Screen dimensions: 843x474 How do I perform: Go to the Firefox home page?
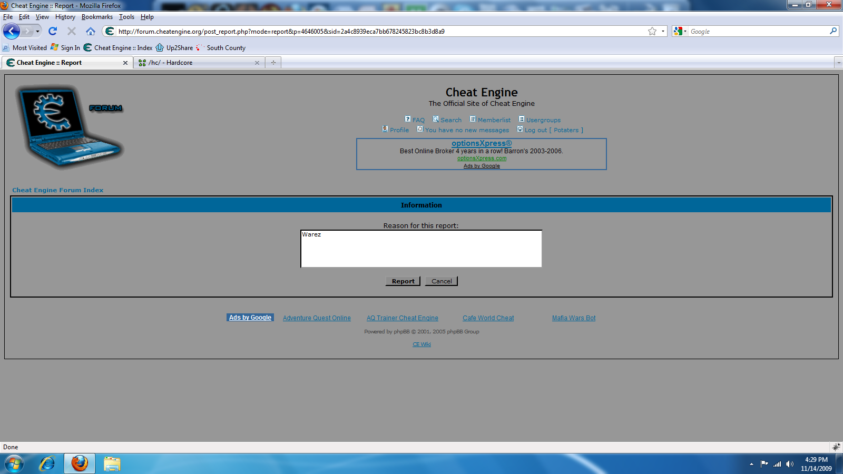coord(91,31)
